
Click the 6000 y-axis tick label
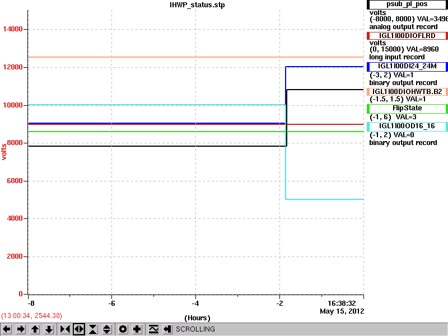[15, 181]
